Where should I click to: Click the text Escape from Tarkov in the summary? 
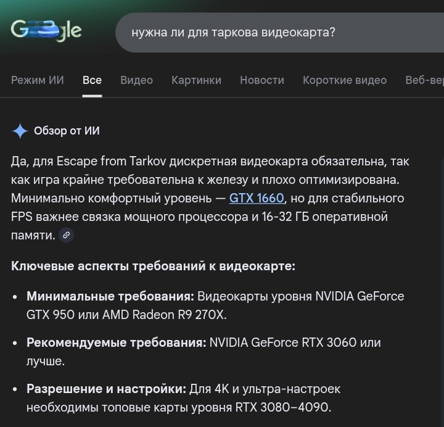[x=111, y=161]
